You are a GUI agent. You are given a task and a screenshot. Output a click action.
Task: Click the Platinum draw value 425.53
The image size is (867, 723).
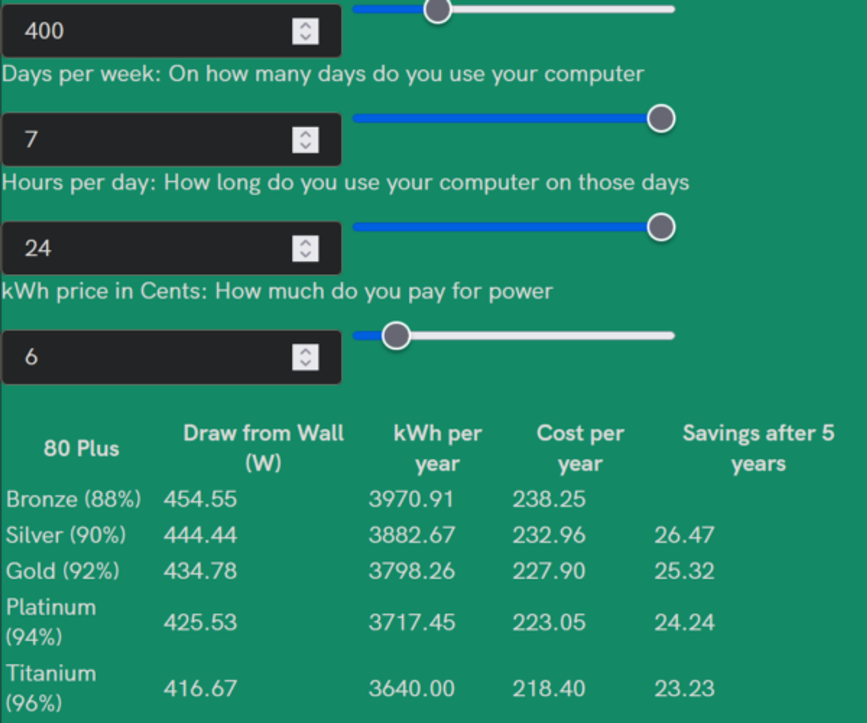(200, 622)
